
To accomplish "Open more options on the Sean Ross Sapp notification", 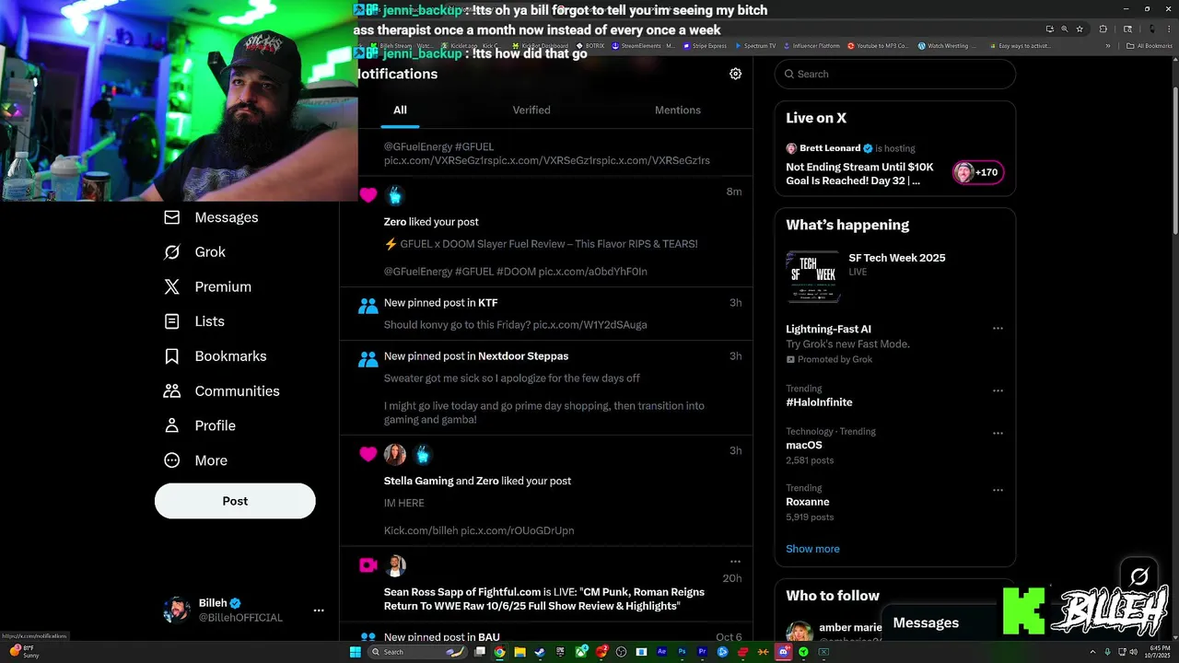I will click(x=735, y=562).
